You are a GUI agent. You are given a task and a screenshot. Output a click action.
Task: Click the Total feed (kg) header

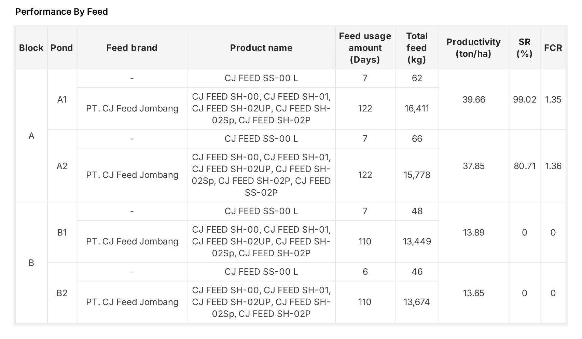[x=417, y=48]
